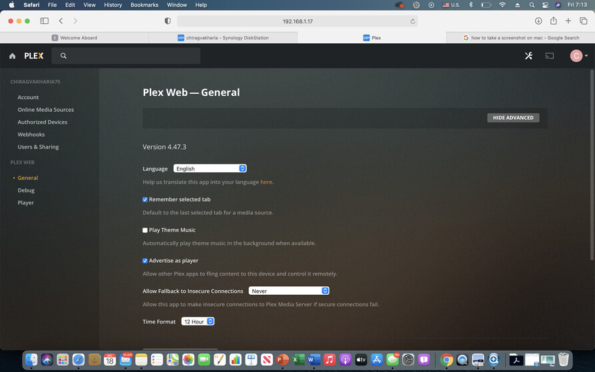This screenshot has width=595, height=372.
Task: Open Safari share icon
Action: point(553,21)
